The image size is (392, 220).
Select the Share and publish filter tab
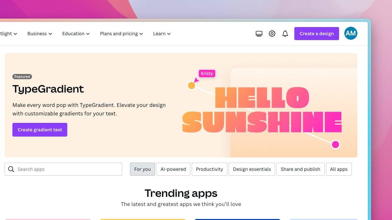click(x=301, y=169)
